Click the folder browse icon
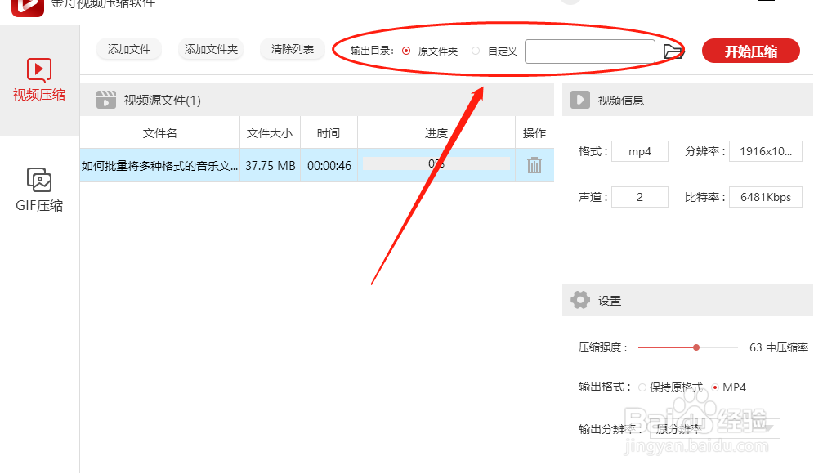The width and height of the screenshot is (814, 474). pyautogui.click(x=673, y=51)
